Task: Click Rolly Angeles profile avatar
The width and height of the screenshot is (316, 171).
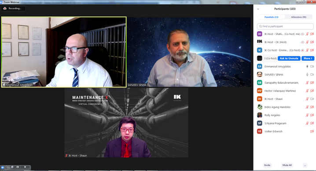Action: pyautogui.click(x=260, y=115)
